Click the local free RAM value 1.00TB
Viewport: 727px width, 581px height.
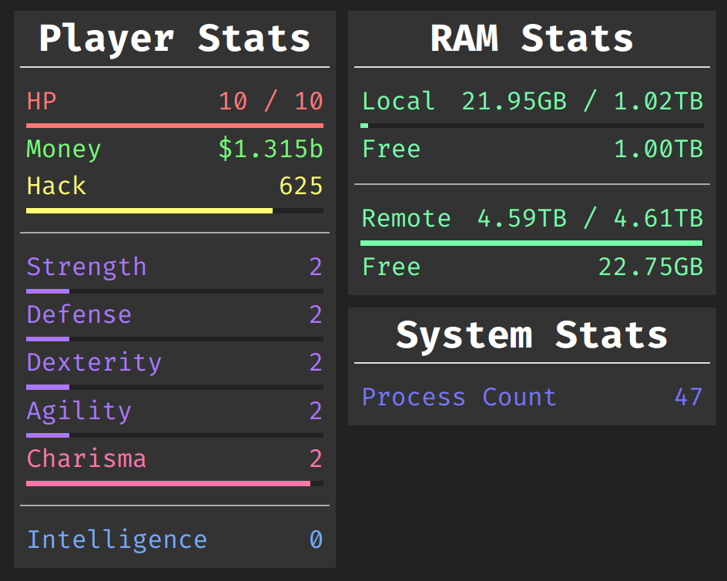[658, 149]
